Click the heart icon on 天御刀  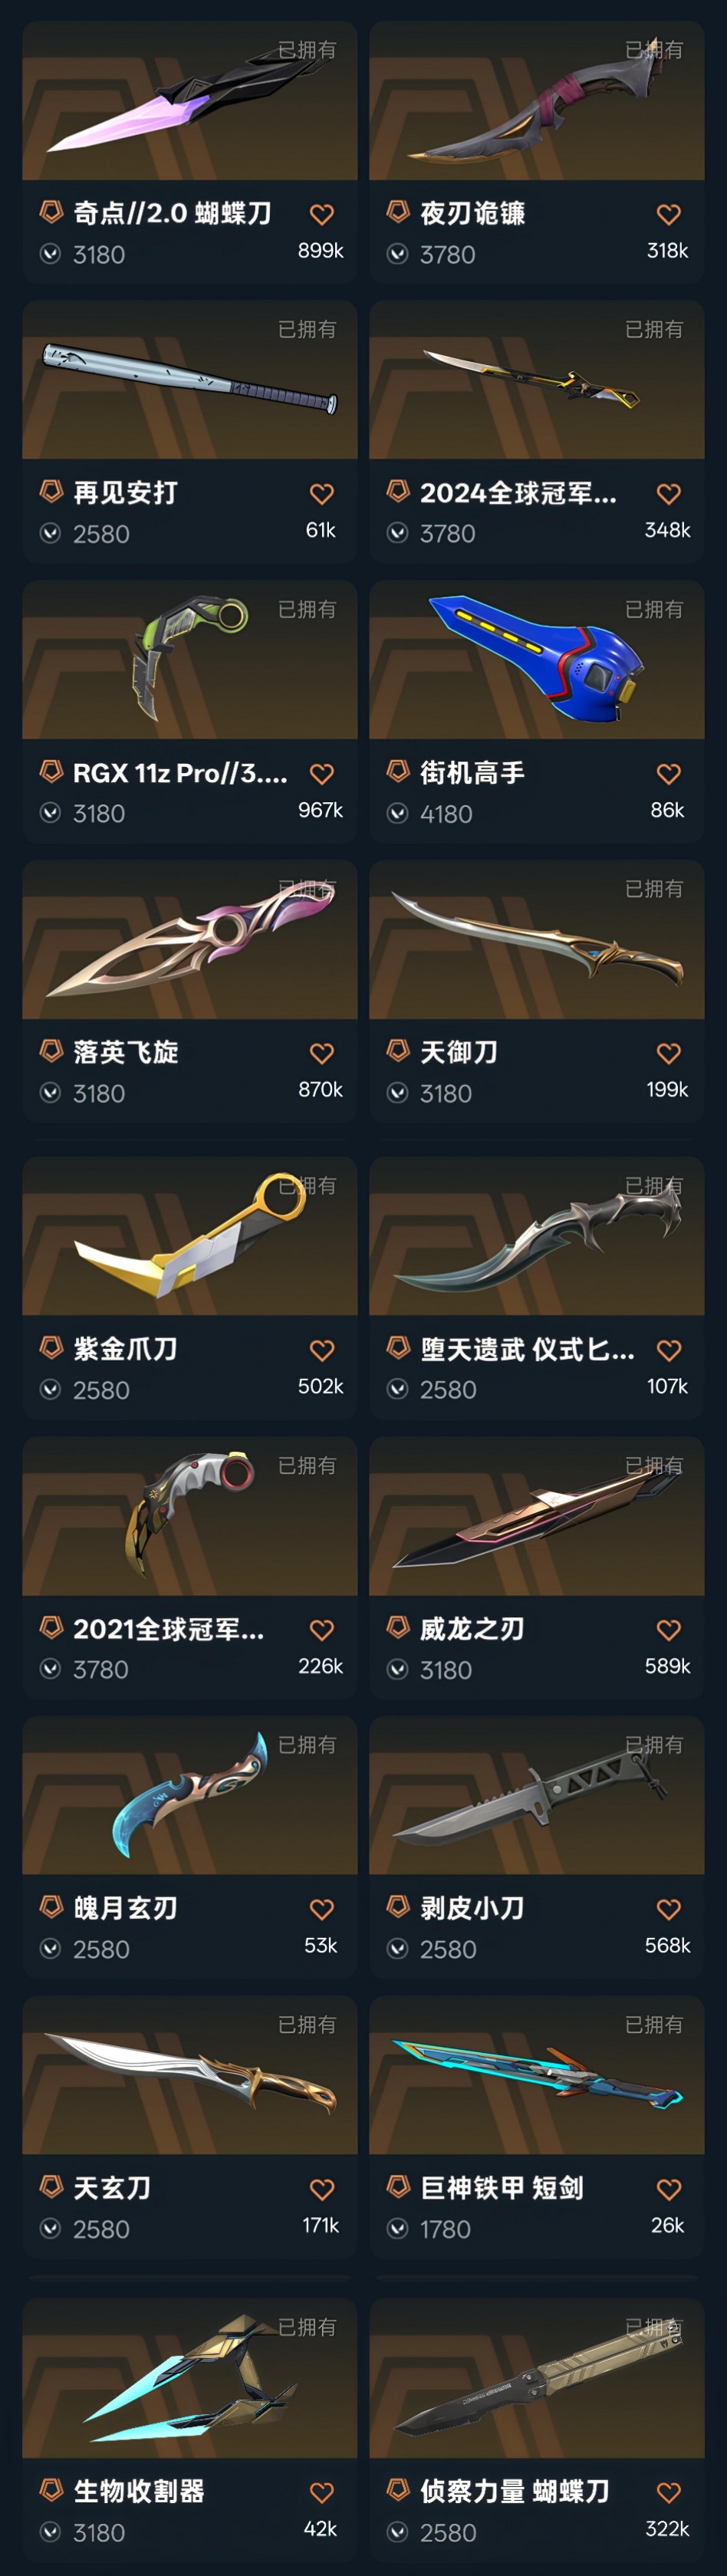point(668,1053)
